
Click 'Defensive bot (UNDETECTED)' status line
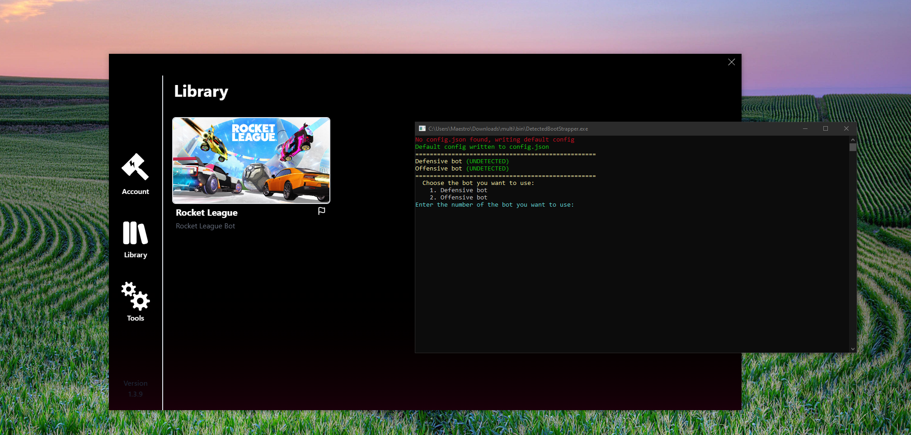click(x=462, y=161)
